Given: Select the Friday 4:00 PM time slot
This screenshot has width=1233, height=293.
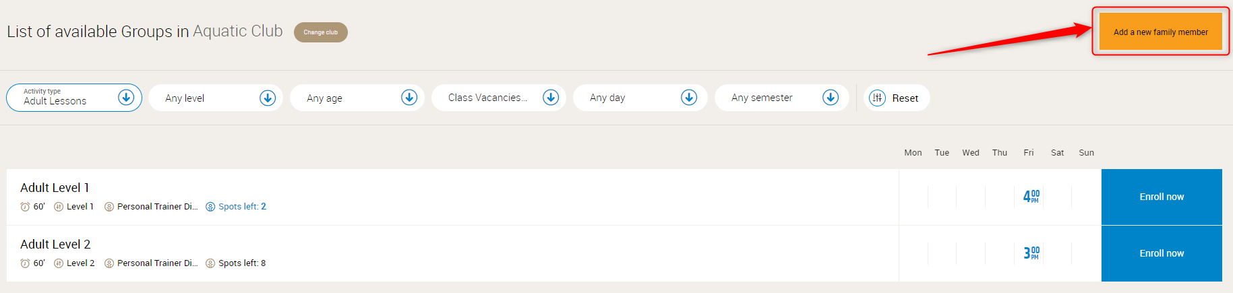Looking at the screenshot, I should (x=1031, y=197).
